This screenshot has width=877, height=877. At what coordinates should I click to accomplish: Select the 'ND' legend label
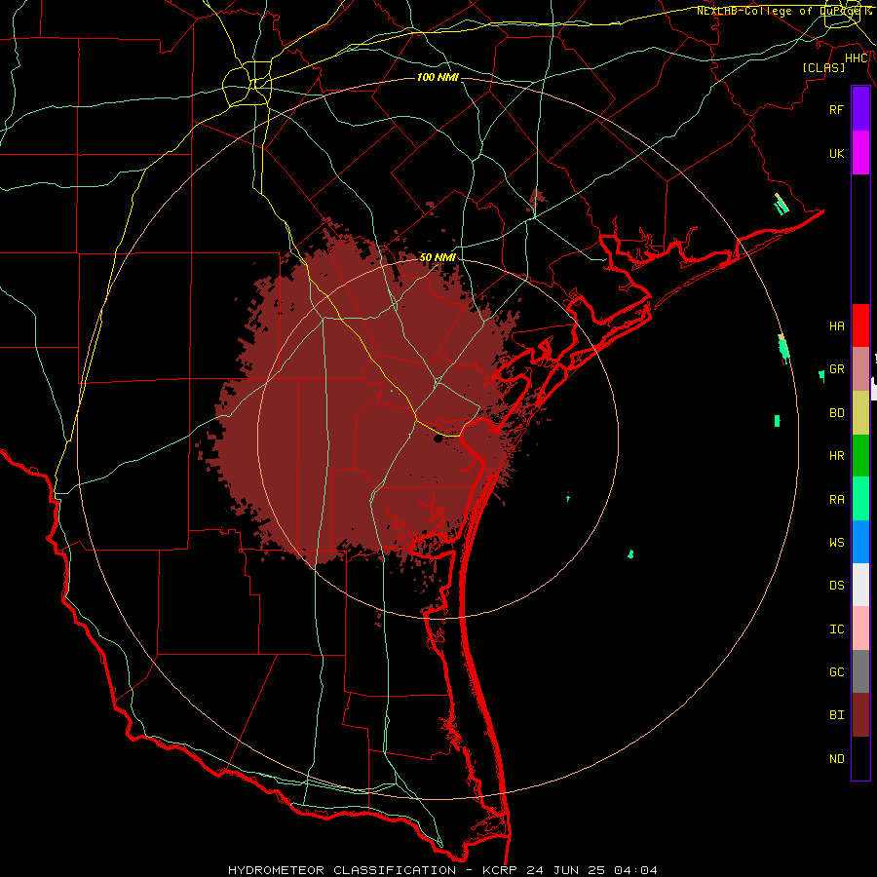click(x=837, y=759)
